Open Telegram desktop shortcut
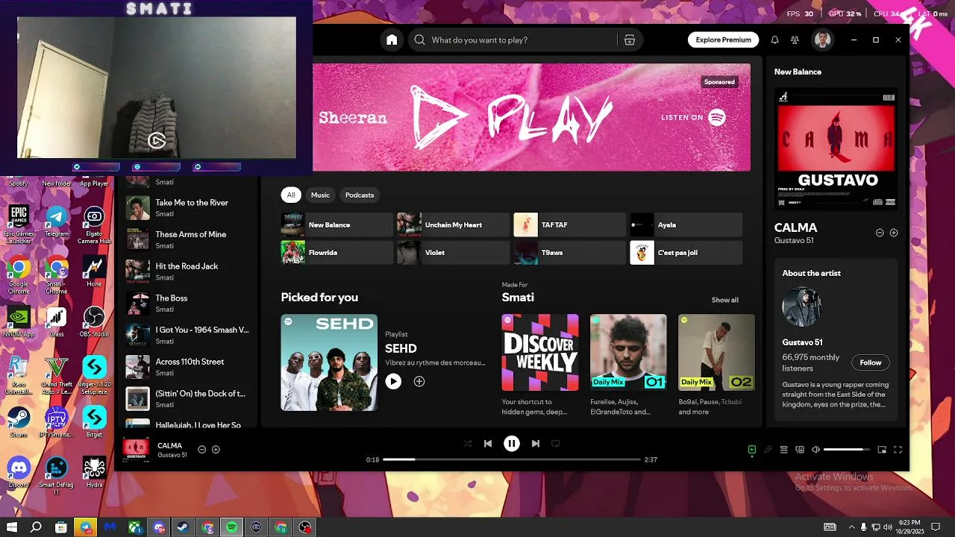This screenshot has height=537, width=955. pyautogui.click(x=57, y=222)
